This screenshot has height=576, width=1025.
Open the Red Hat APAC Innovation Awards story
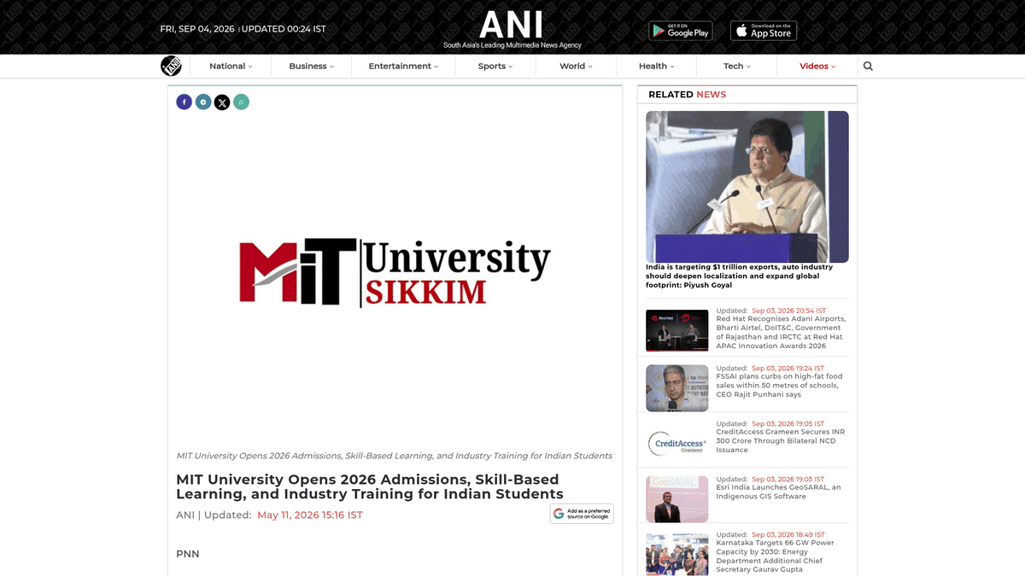[x=781, y=332]
